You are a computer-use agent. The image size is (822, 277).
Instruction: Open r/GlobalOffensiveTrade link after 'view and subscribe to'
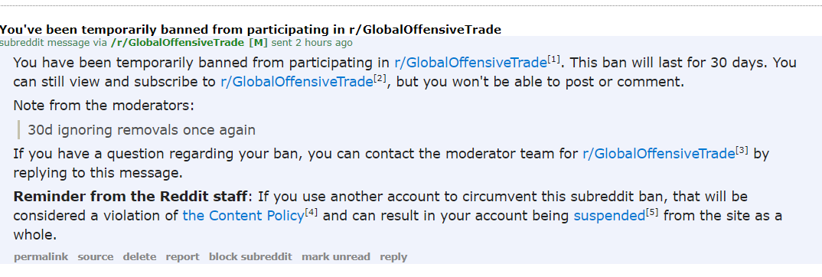click(297, 82)
